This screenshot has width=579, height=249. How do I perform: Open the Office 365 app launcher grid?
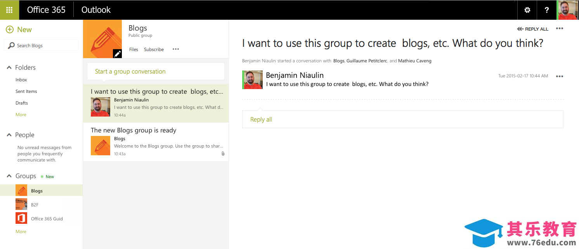(9, 10)
